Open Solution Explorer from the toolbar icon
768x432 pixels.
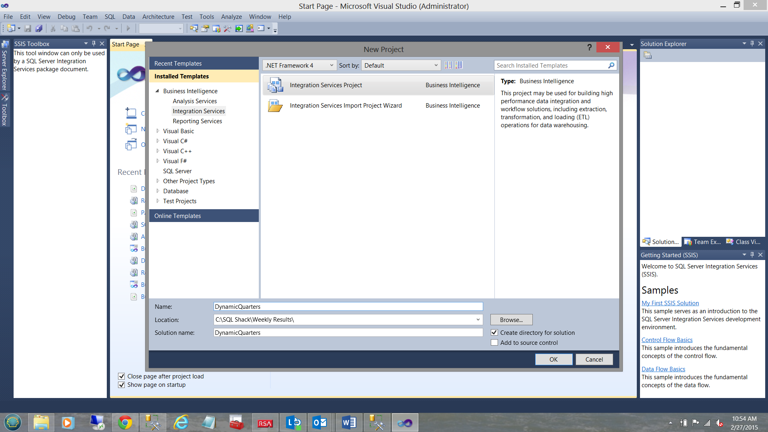tap(194, 28)
